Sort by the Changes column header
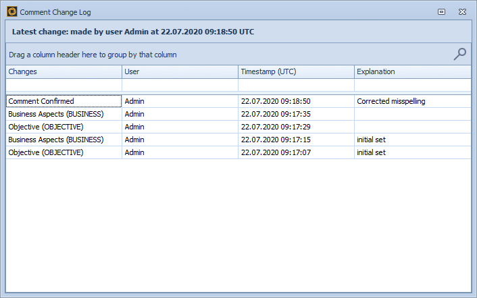Screen dimensions: 477x298 pyautogui.click(x=64, y=71)
